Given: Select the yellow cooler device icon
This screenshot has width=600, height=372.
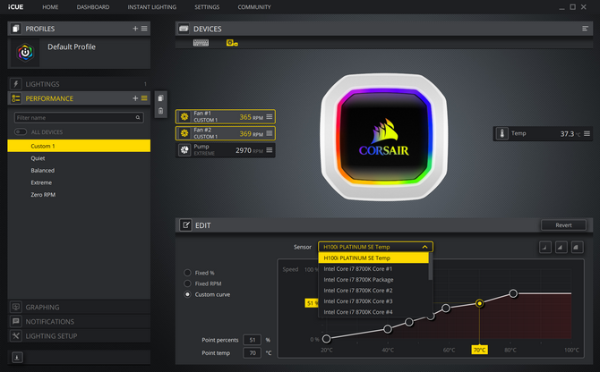Looking at the screenshot, I should (x=232, y=43).
